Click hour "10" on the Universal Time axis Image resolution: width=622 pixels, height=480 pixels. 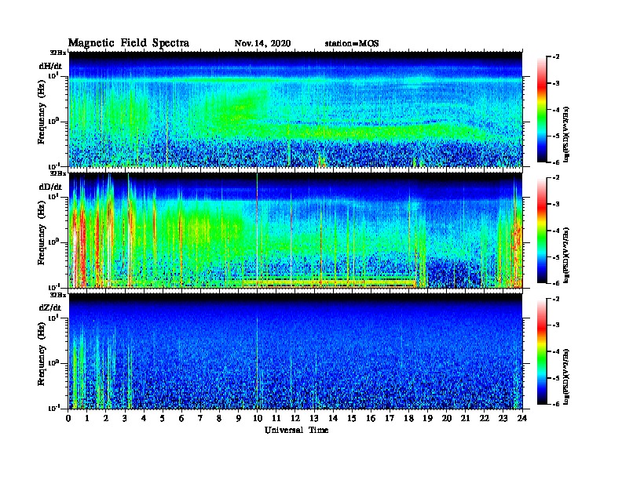(258, 418)
